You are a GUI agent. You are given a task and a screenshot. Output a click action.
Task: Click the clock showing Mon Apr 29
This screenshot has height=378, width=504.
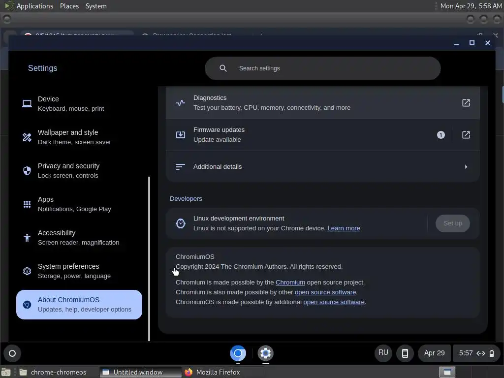coord(471,6)
